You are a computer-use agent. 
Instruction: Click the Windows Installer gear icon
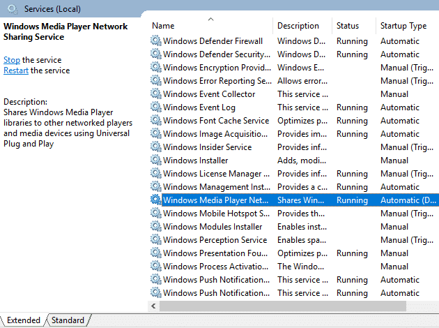(x=155, y=161)
